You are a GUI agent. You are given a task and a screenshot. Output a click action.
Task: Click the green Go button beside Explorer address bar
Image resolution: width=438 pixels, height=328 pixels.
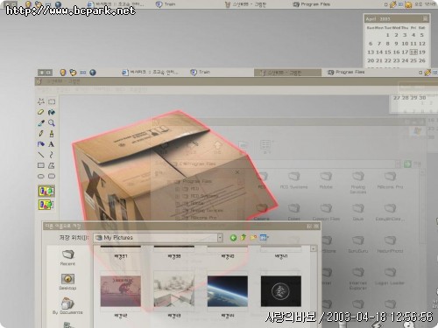[407, 164]
